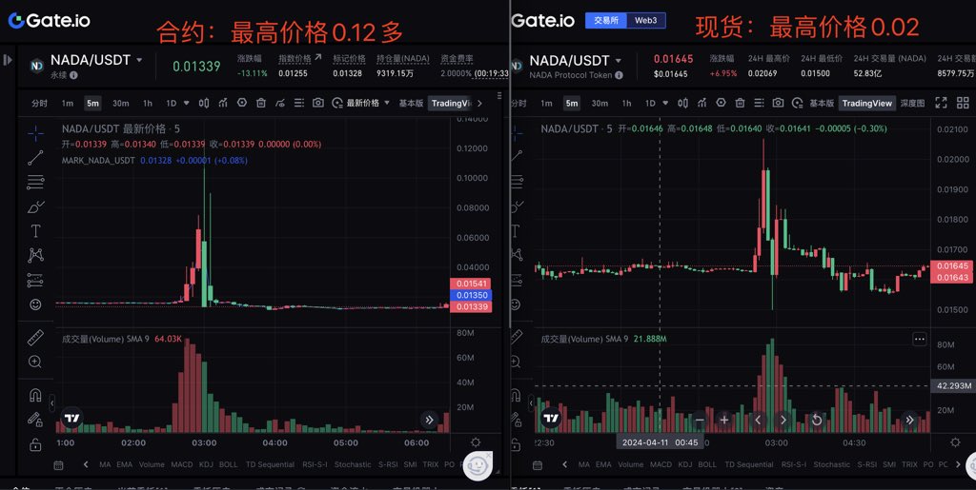Switch right chart to 深度图 depth view

pyautogui.click(x=912, y=103)
